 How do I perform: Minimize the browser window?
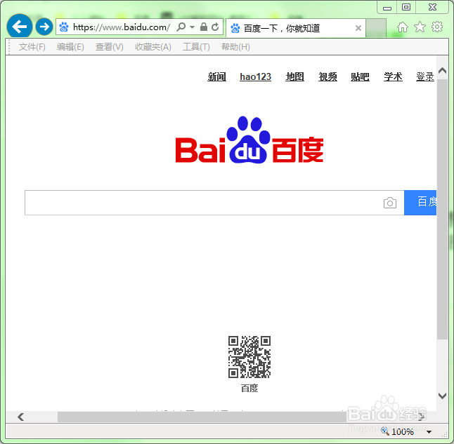(387, 8)
